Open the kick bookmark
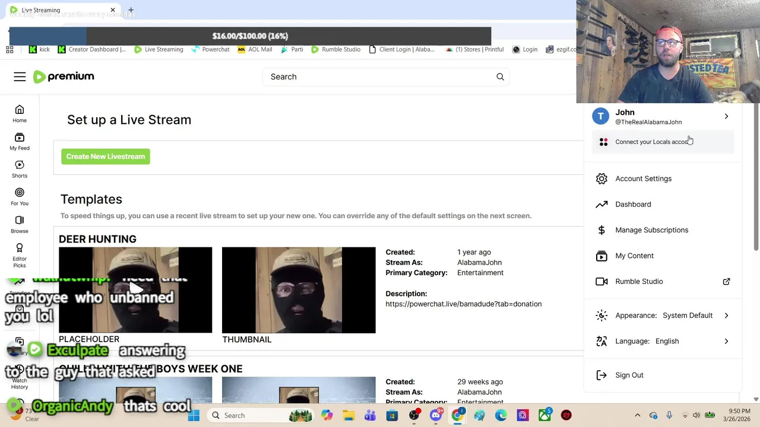Image resolution: width=760 pixels, height=427 pixels. 39,49
